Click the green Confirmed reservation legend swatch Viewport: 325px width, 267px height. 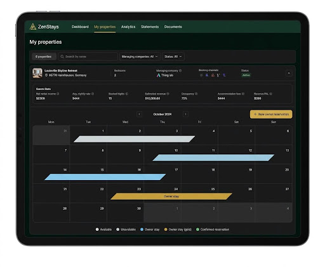tap(197, 230)
